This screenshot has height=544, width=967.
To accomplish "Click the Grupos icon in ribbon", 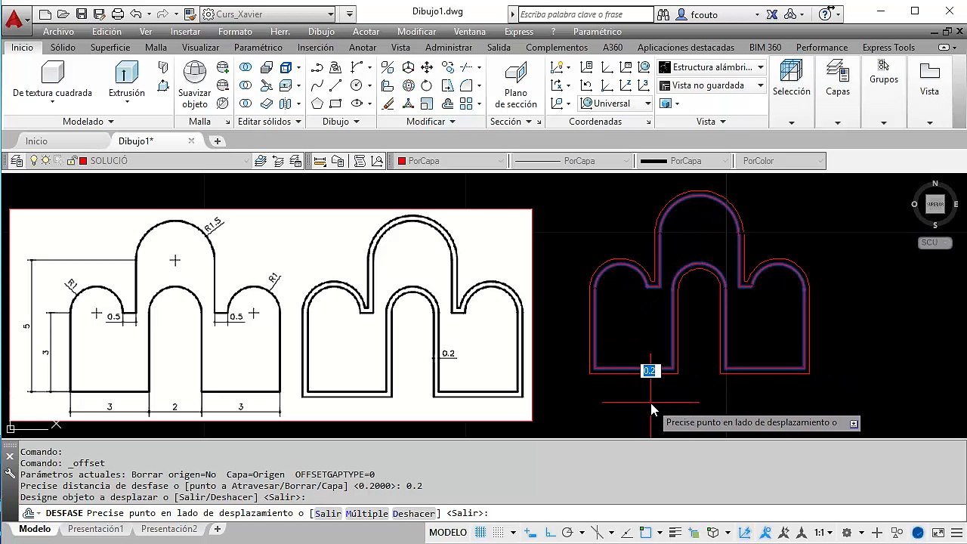I will point(883,66).
